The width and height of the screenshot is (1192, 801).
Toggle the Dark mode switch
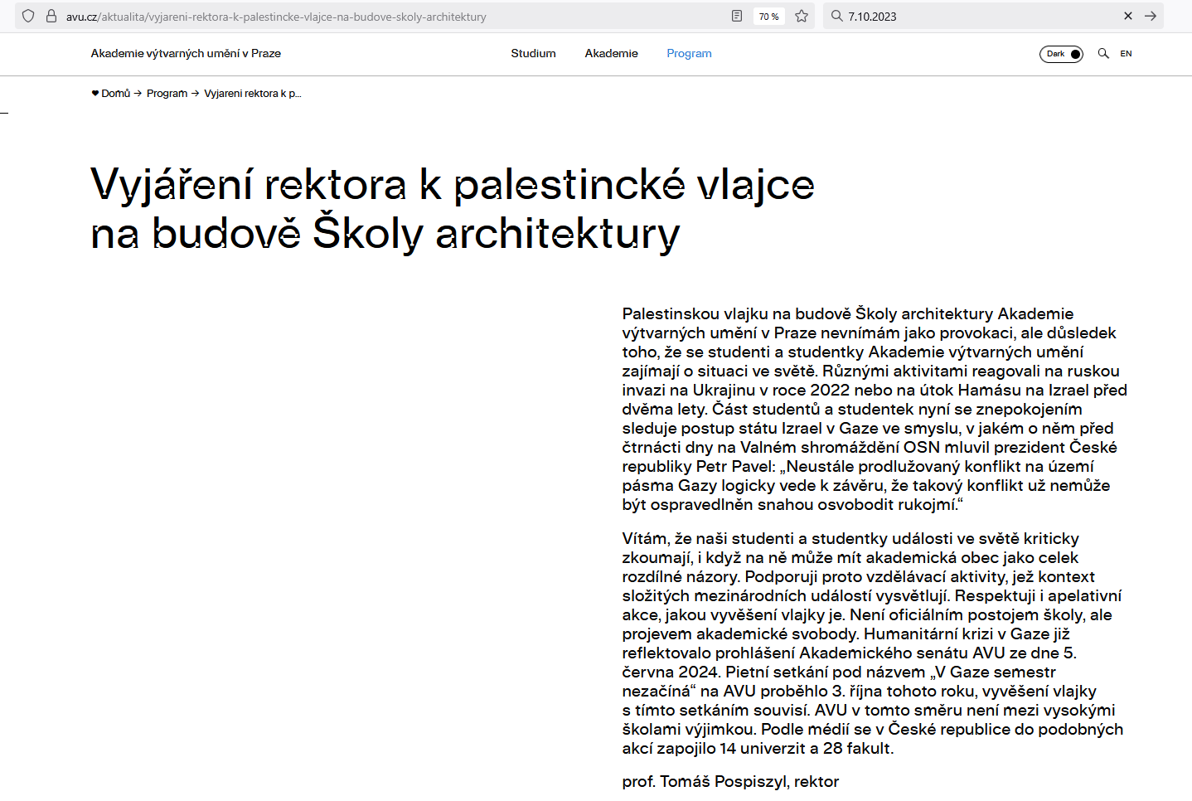(x=1061, y=54)
